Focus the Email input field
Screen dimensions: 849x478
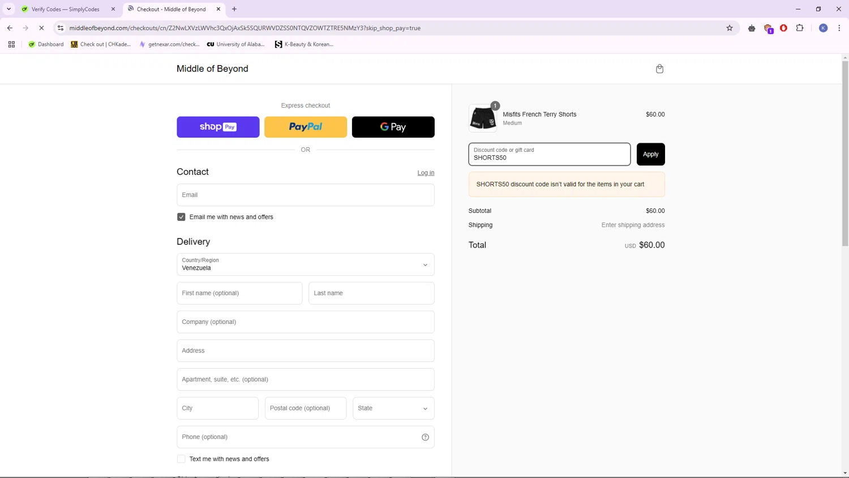pyautogui.click(x=306, y=195)
